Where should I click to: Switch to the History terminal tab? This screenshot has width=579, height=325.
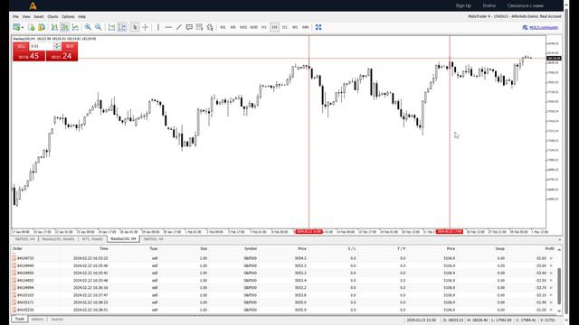click(x=37, y=319)
